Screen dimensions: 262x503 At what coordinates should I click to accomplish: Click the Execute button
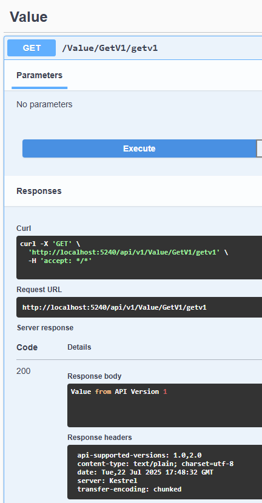coord(139,148)
